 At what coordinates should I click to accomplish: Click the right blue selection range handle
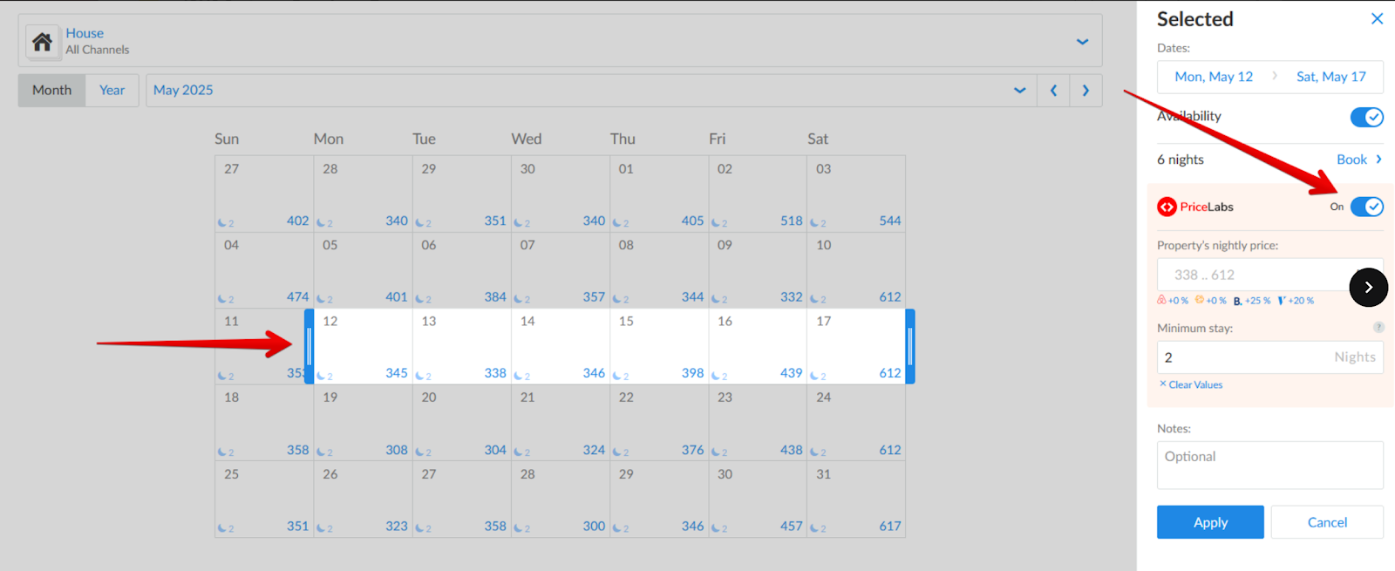click(909, 347)
